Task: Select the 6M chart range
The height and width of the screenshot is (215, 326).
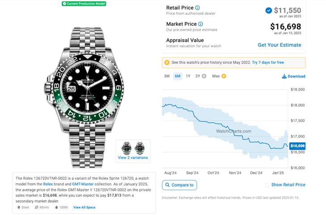Action: pos(177,76)
